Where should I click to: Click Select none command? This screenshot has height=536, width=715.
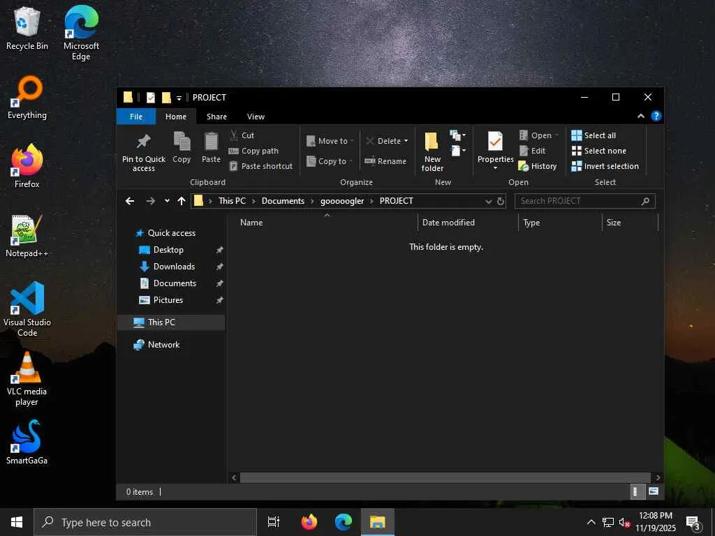pyautogui.click(x=598, y=151)
